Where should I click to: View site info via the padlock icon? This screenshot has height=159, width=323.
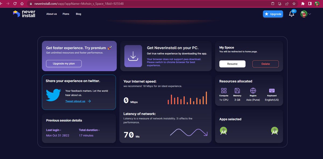(30, 4)
